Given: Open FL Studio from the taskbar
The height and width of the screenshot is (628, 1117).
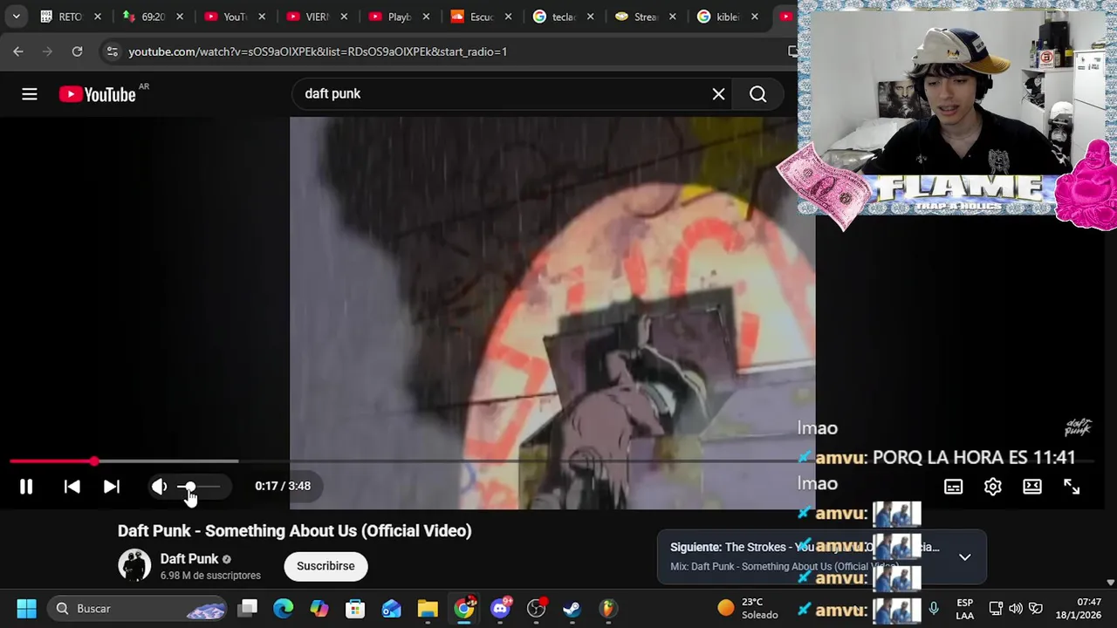Looking at the screenshot, I should [x=608, y=609].
